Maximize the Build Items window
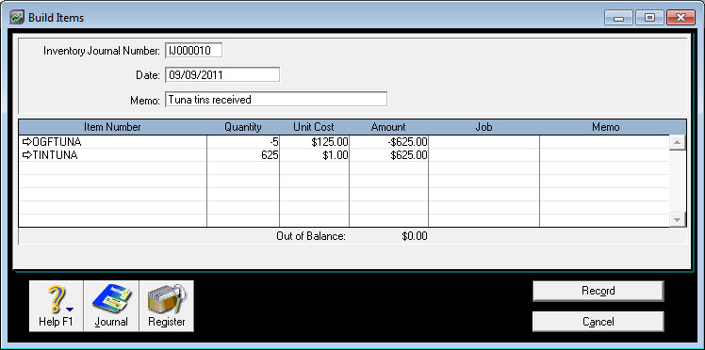The height and width of the screenshot is (350, 705). (x=649, y=18)
